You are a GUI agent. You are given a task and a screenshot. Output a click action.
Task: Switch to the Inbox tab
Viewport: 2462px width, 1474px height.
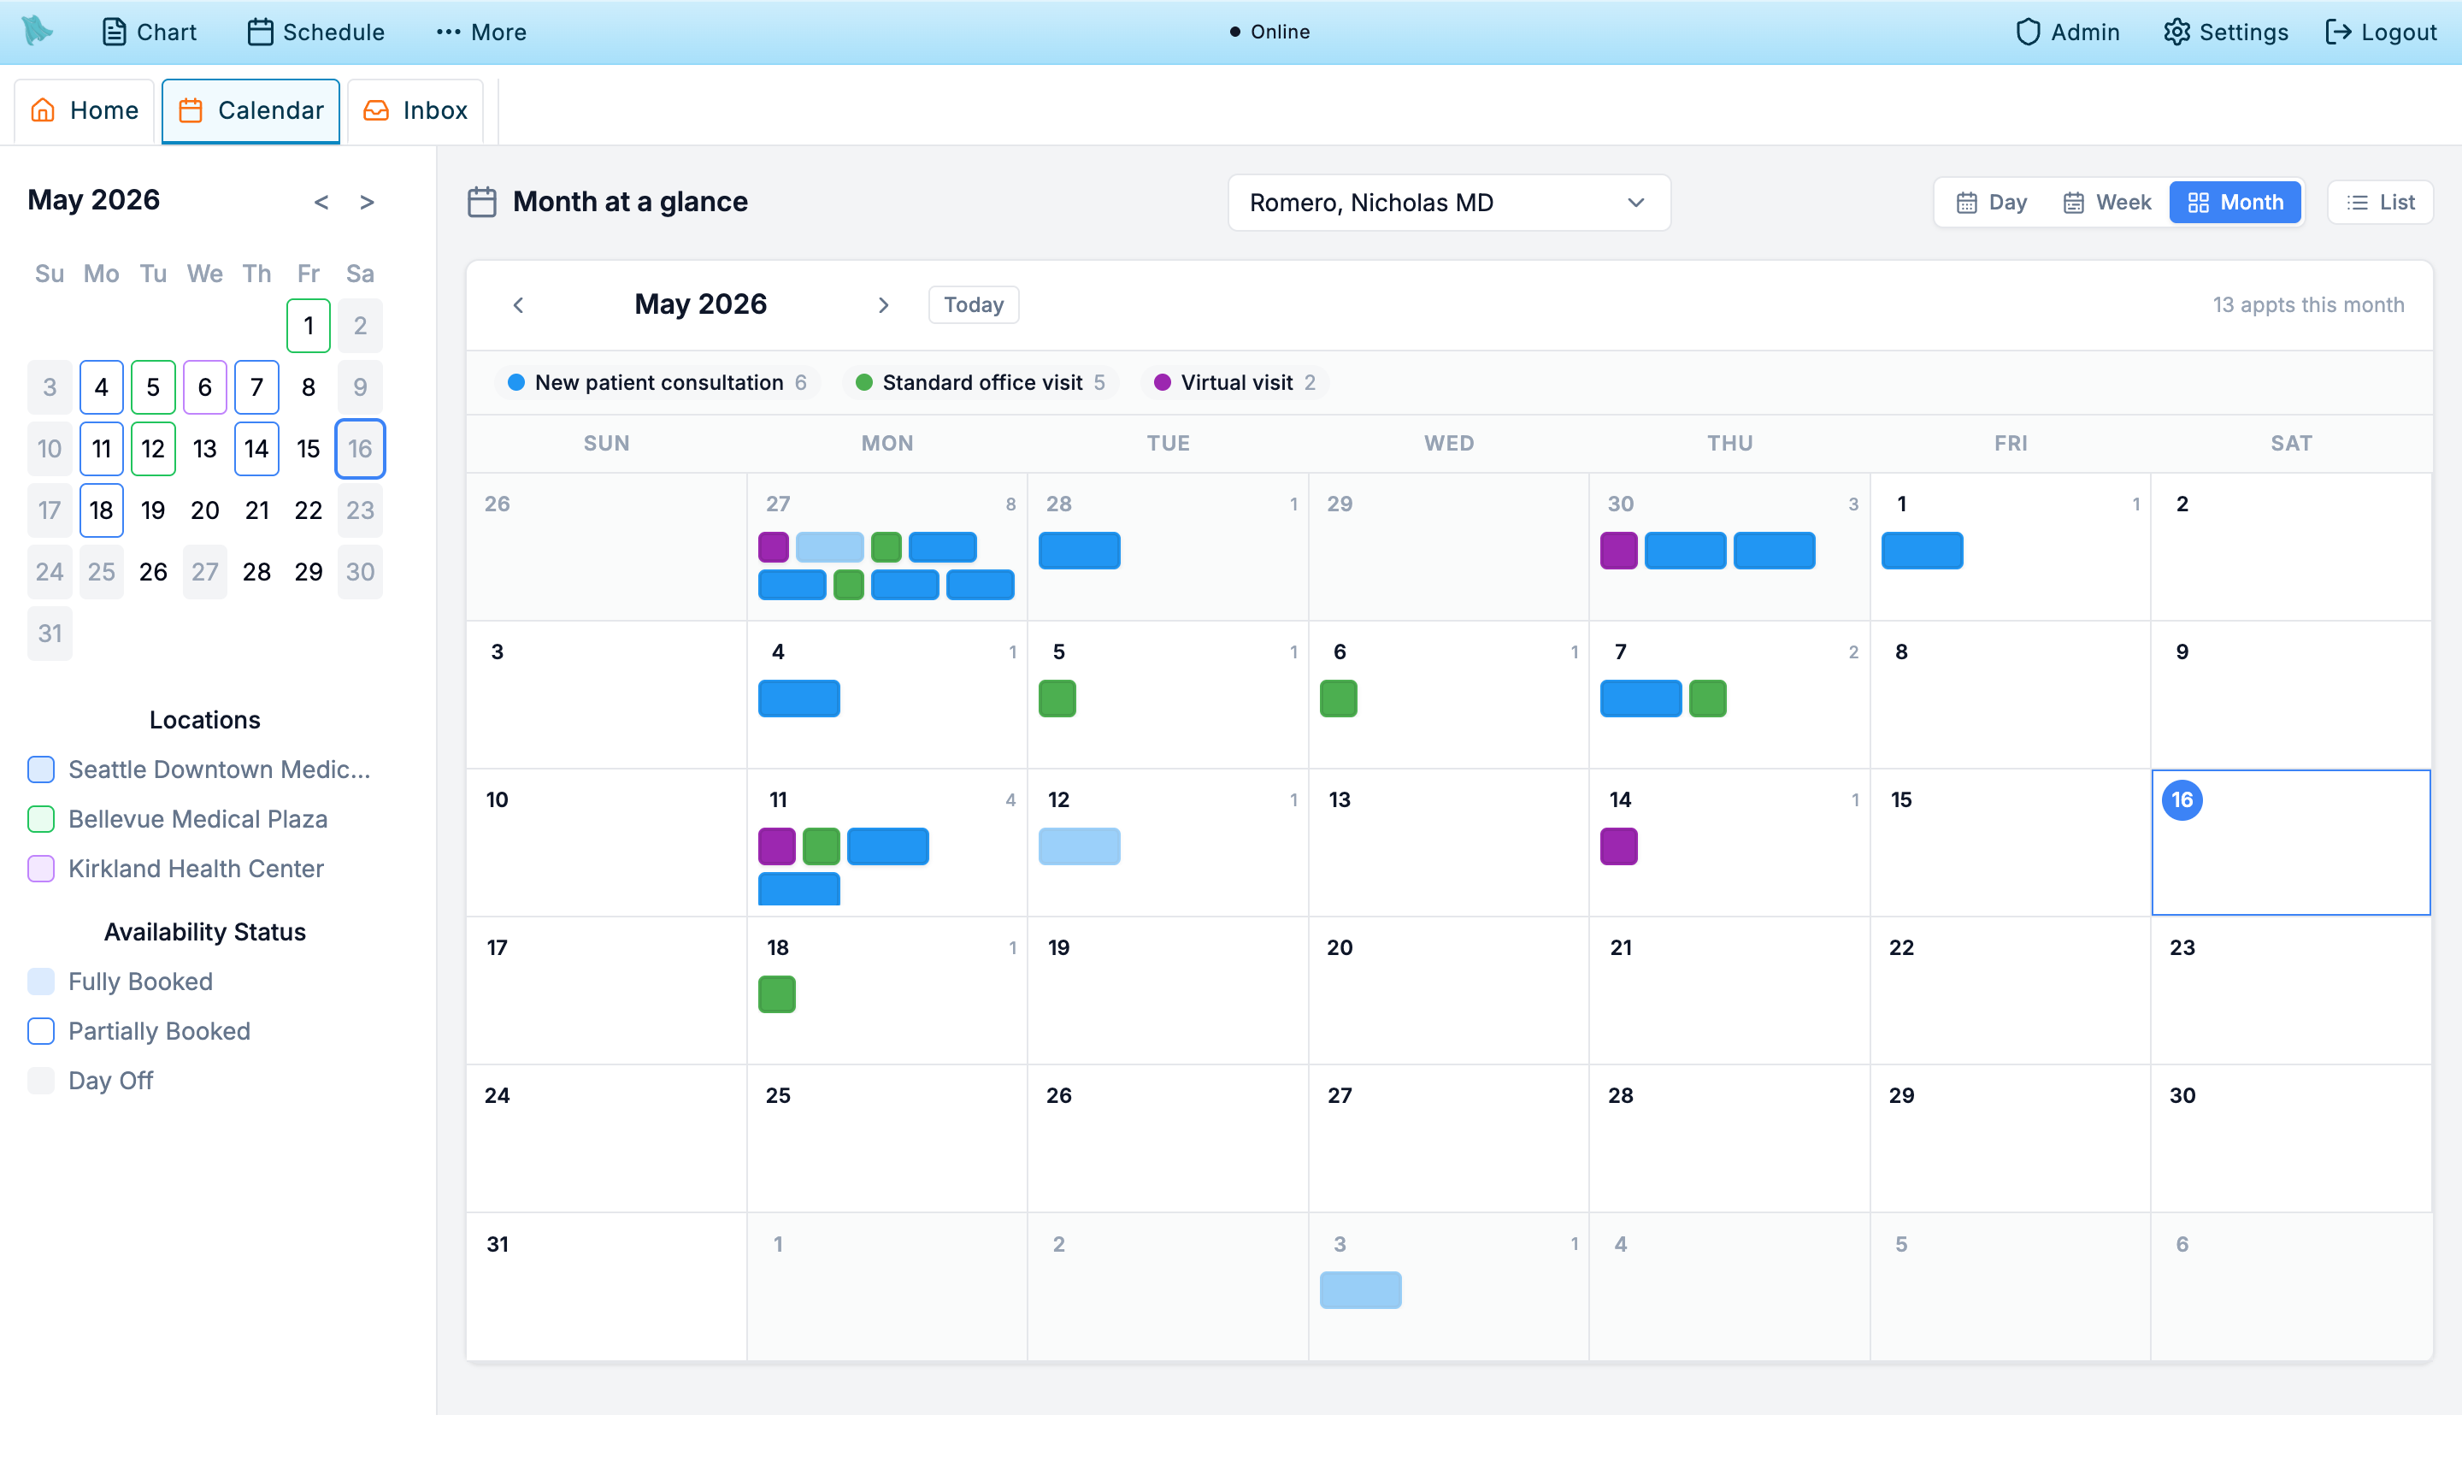point(415,110)
